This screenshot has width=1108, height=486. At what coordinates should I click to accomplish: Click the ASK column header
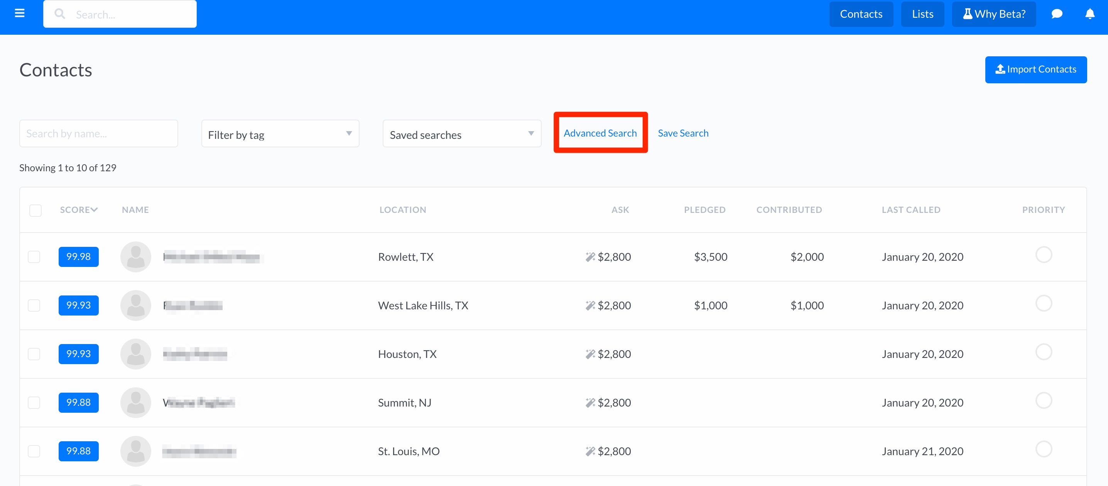[620, 210]
